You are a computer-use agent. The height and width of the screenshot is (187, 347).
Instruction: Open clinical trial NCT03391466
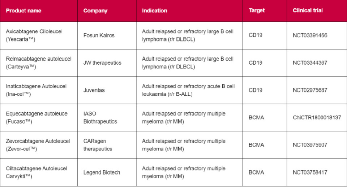tap(310, 35)
